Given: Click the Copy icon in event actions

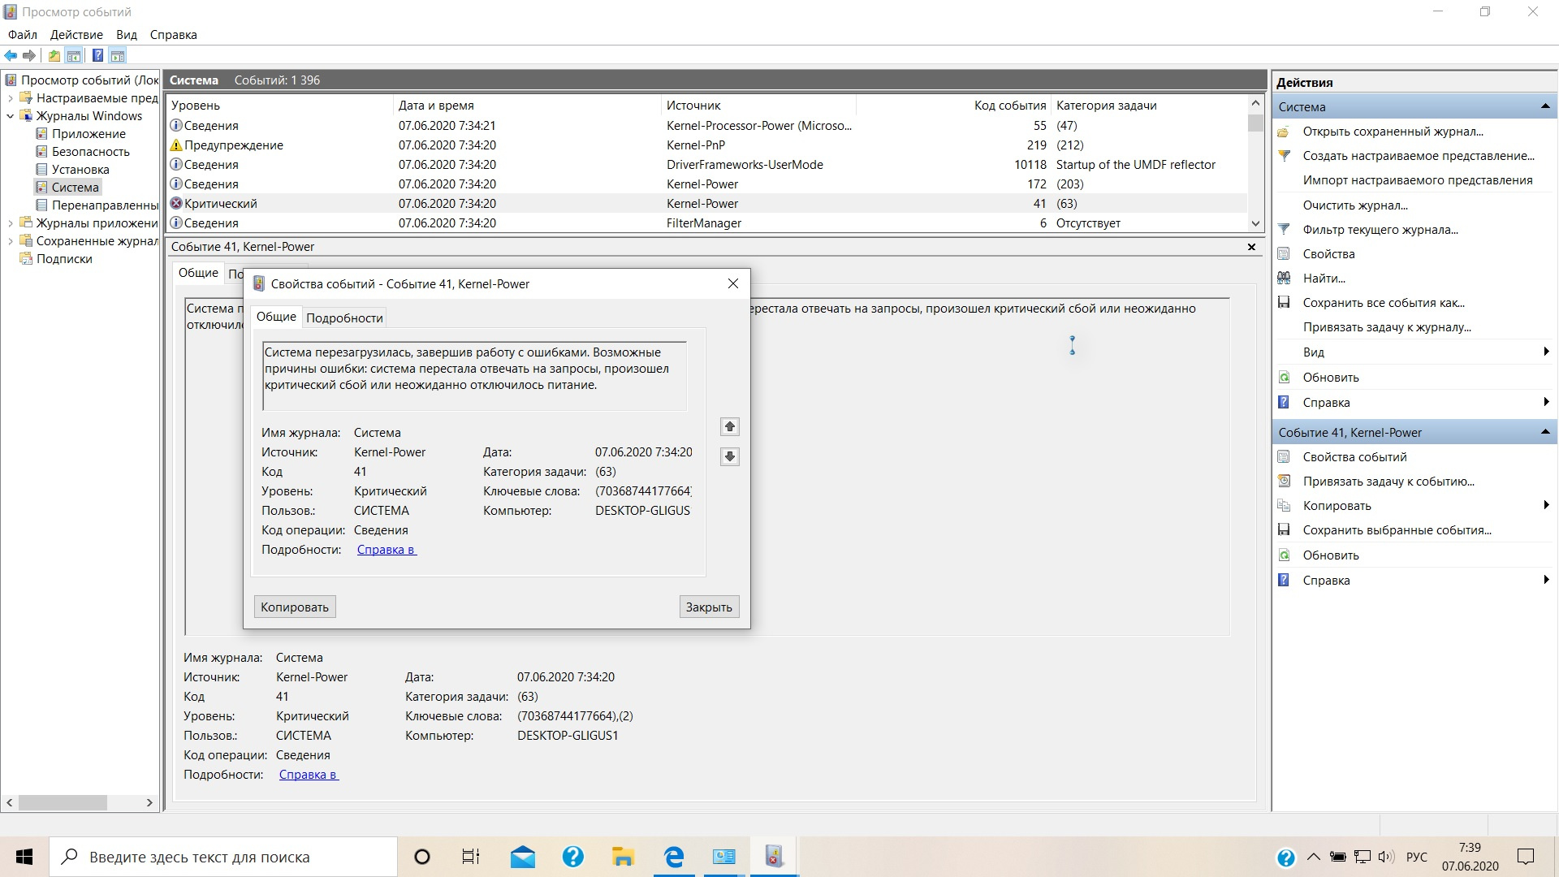Looking at the screenshot, I should [1284, 506].
